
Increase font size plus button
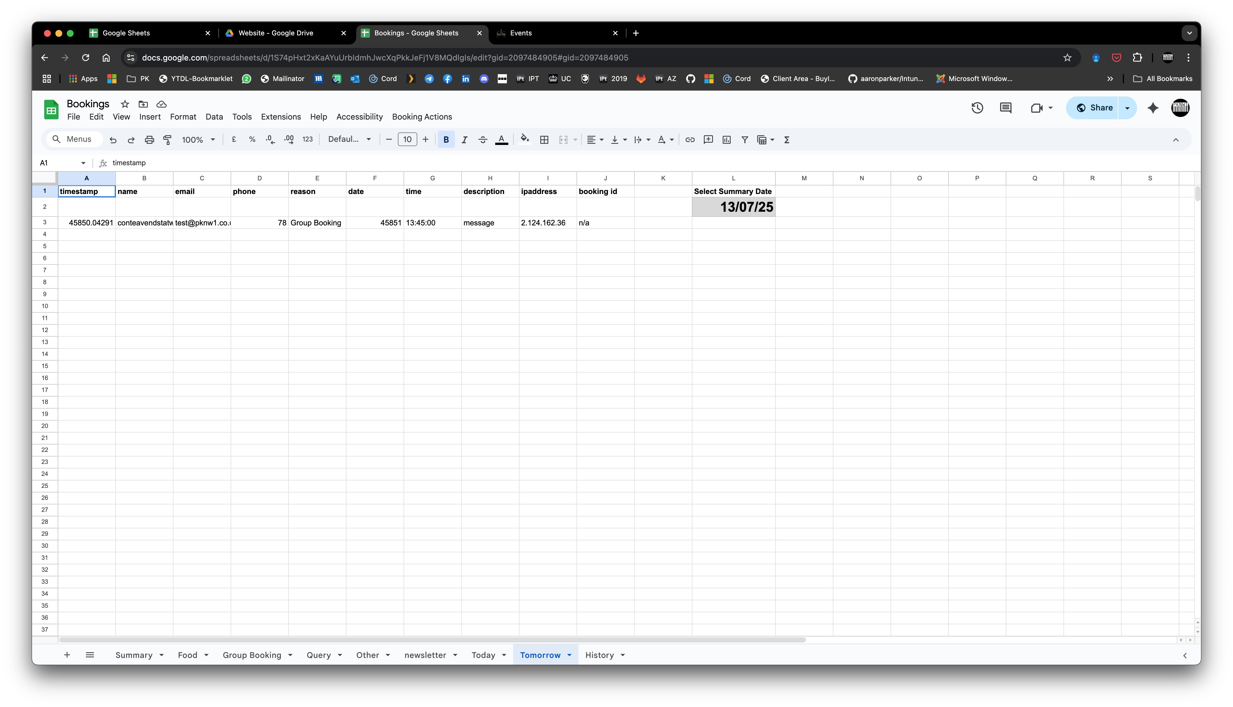(x=425, y=140)
